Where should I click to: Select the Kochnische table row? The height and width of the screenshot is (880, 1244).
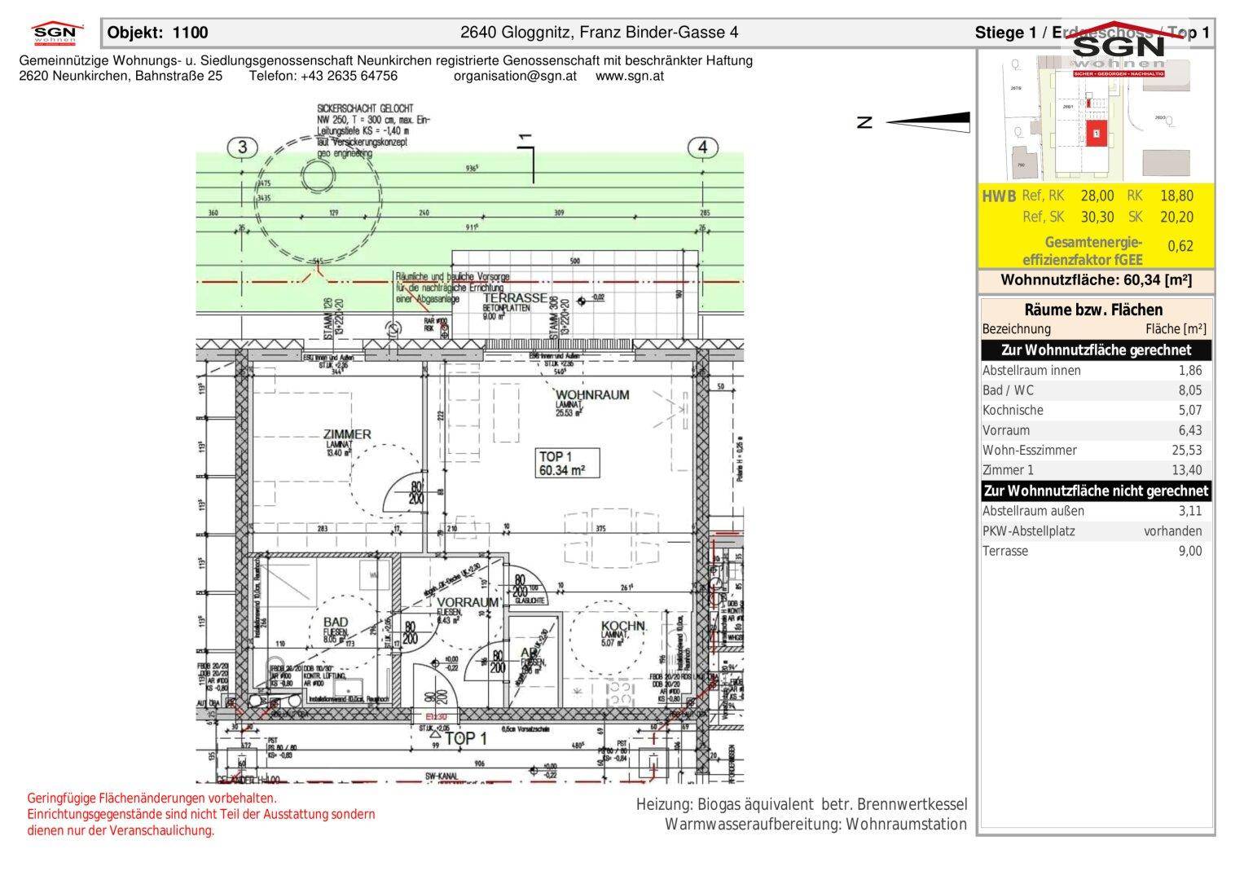pyautogui.click(x=1097, y=411)
